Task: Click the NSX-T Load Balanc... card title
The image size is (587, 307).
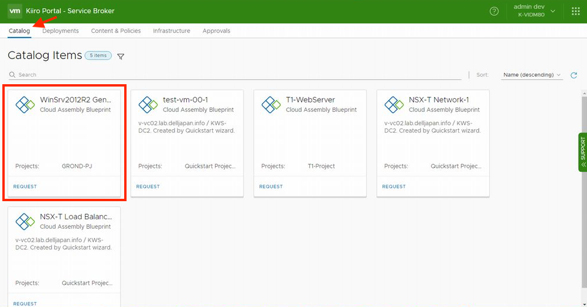Action: pyautogui.click(x=76, y=216)
